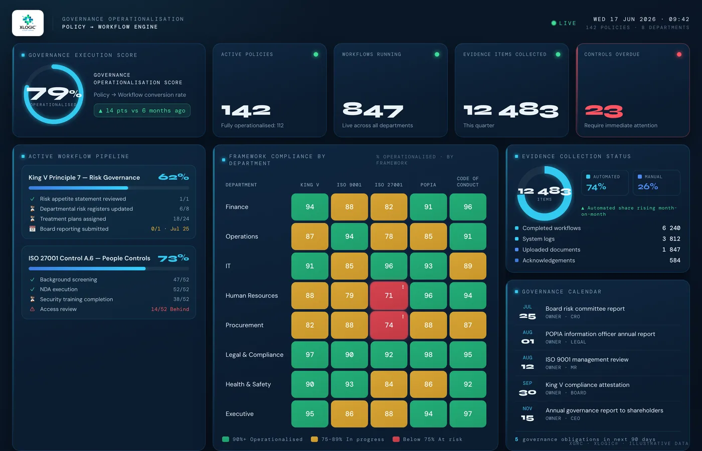
Task: Click King V Principle 7 progress bar
Action: [x=109, y=188]
